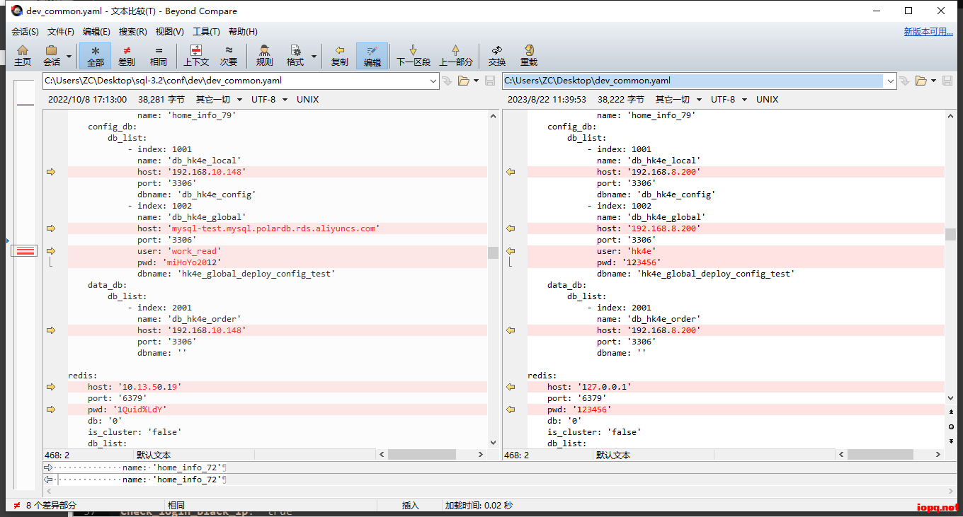Return to the Beyond Compare home view (主页)
Screen dimensions: 963x517
coord(23,55)
